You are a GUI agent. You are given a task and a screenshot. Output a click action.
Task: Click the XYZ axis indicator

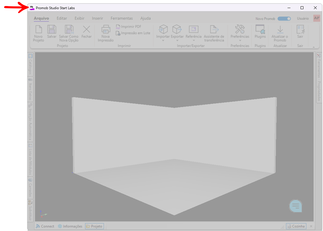[43, 214]
